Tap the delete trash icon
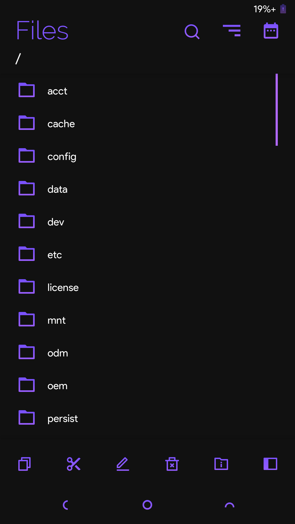 pos(172,464)
